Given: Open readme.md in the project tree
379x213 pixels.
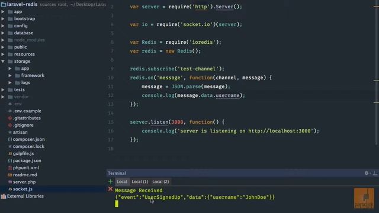Looking at the screenshot, I should [x=25, y=175].
